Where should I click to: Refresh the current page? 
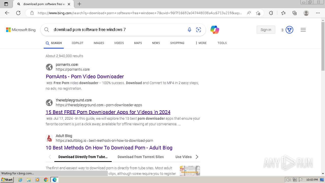point(18,13)
